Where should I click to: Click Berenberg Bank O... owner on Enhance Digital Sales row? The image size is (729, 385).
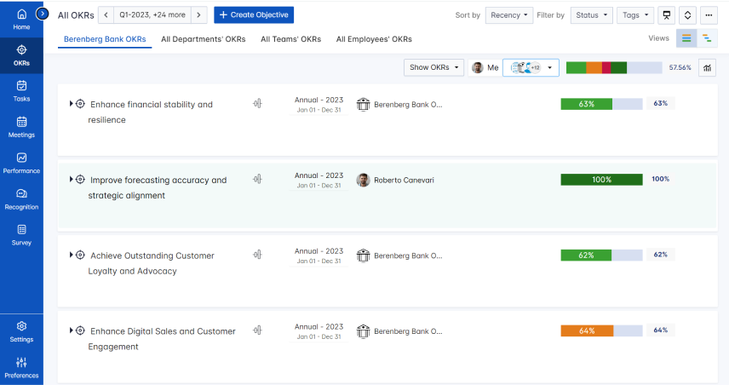(408, 331)
